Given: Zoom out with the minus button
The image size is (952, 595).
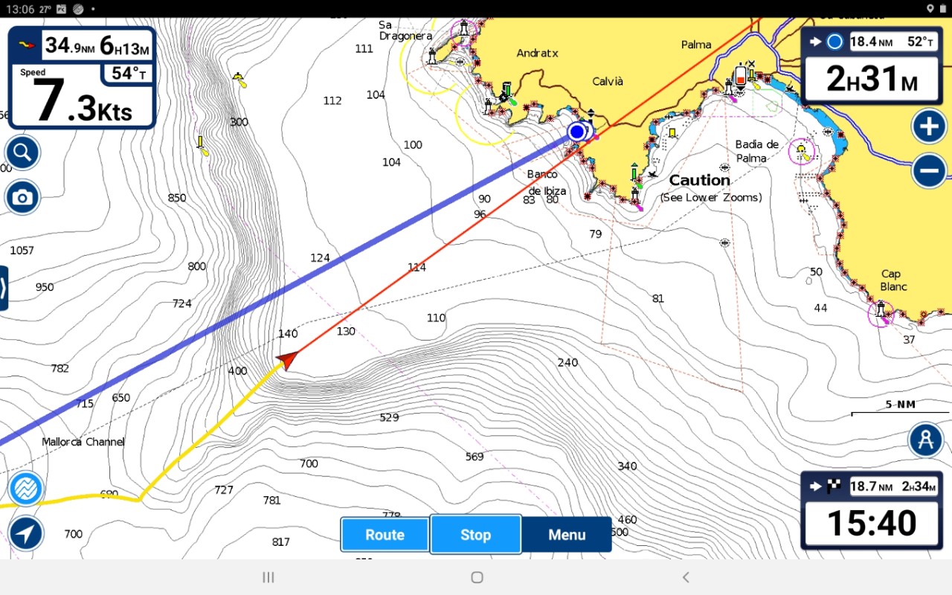Looking at the screenshot, I should click(928, 172).
